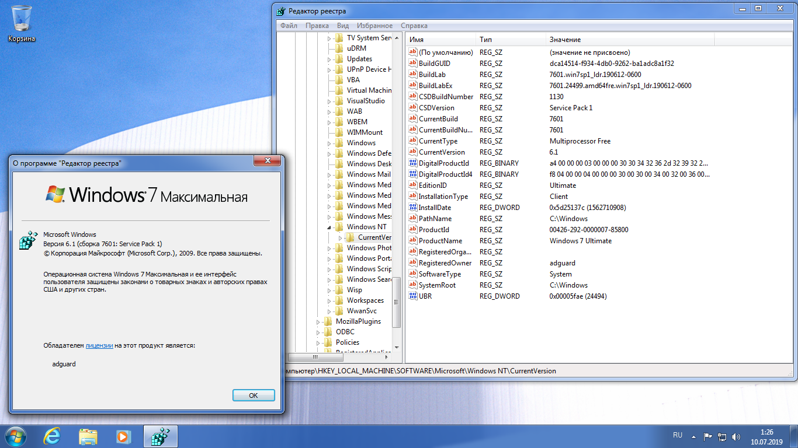Screen dimensions: 798x448
Task: Click the SystemRoot value icon
Action: (412, 285)
